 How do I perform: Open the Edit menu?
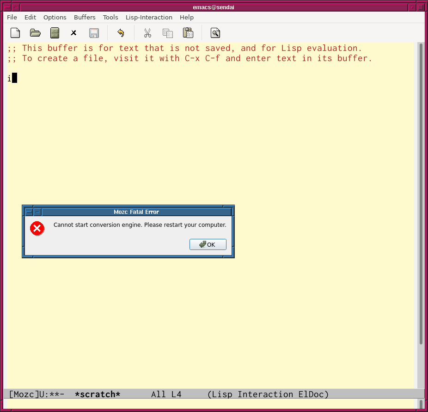30,17
